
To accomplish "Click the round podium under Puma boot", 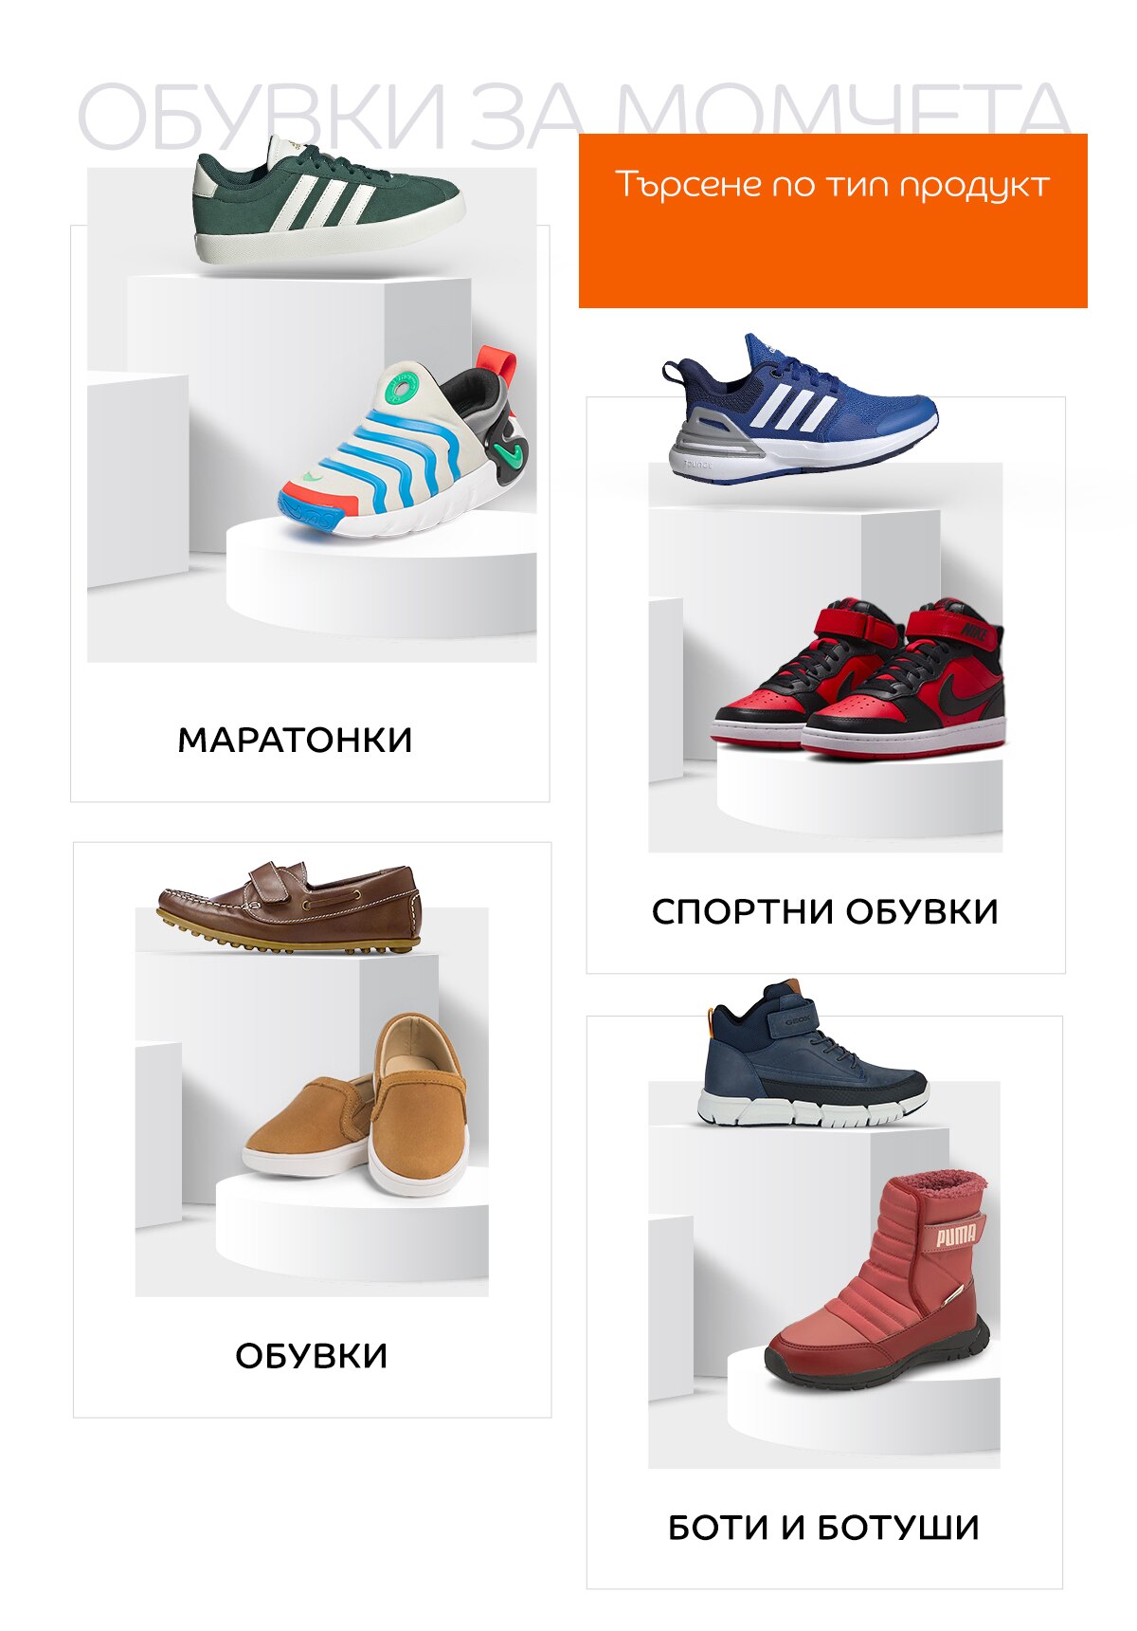I will tap(863, 1403).
